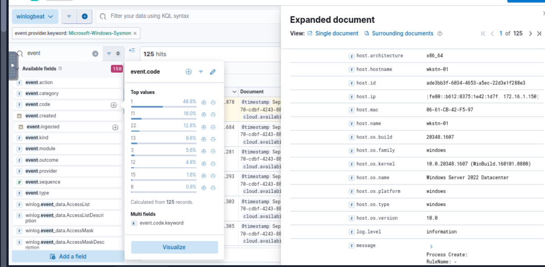Image resolution: width=545 pixels, height=267 pixels.
Task: Add event.ingested field as column
Action: [x=115, y=127]
